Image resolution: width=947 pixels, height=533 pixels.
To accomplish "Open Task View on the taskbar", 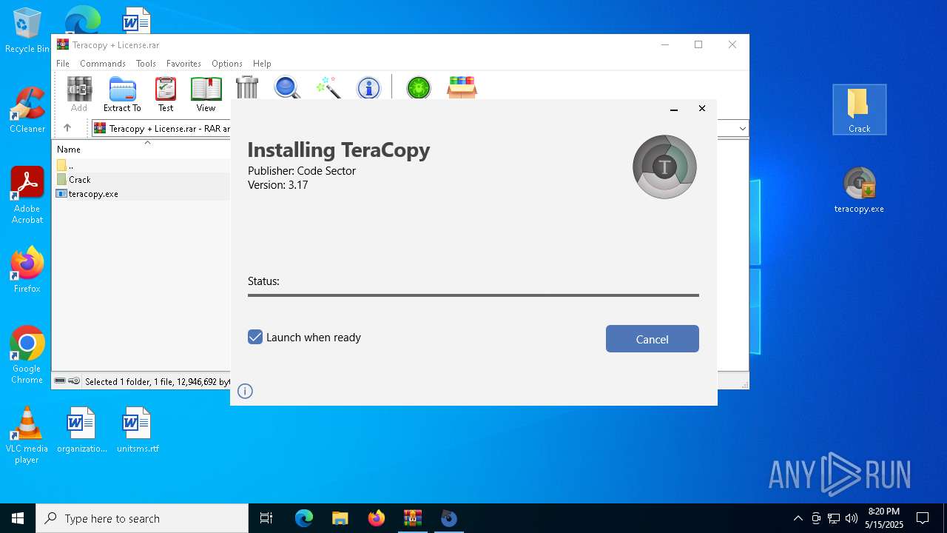I will click(x=266, y=518).
